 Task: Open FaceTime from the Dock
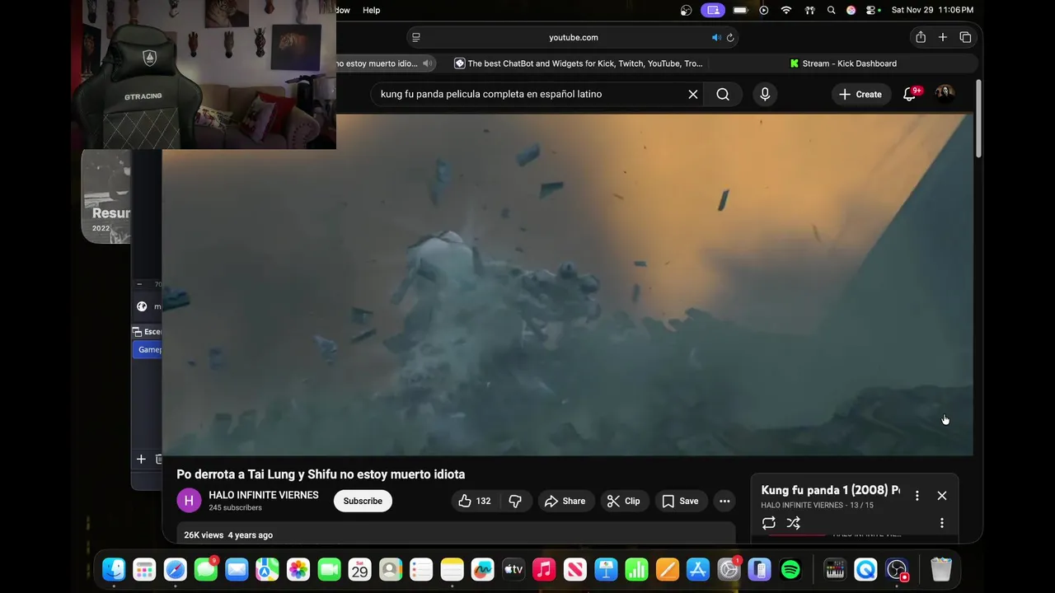tap(329, 569)
